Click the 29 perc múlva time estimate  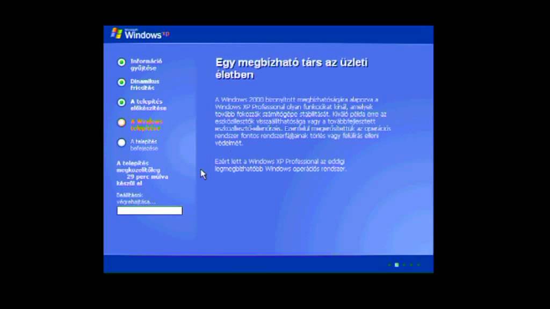click(147, 177)
